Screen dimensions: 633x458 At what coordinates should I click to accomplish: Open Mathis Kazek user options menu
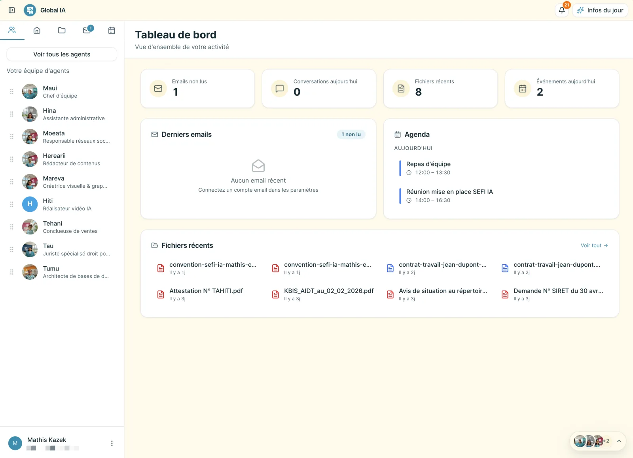[x=112, y=443]
